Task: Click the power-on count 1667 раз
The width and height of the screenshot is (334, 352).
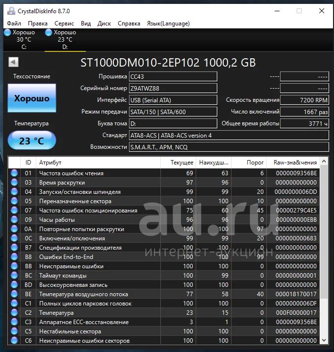Action: click(x=305, y=112)
